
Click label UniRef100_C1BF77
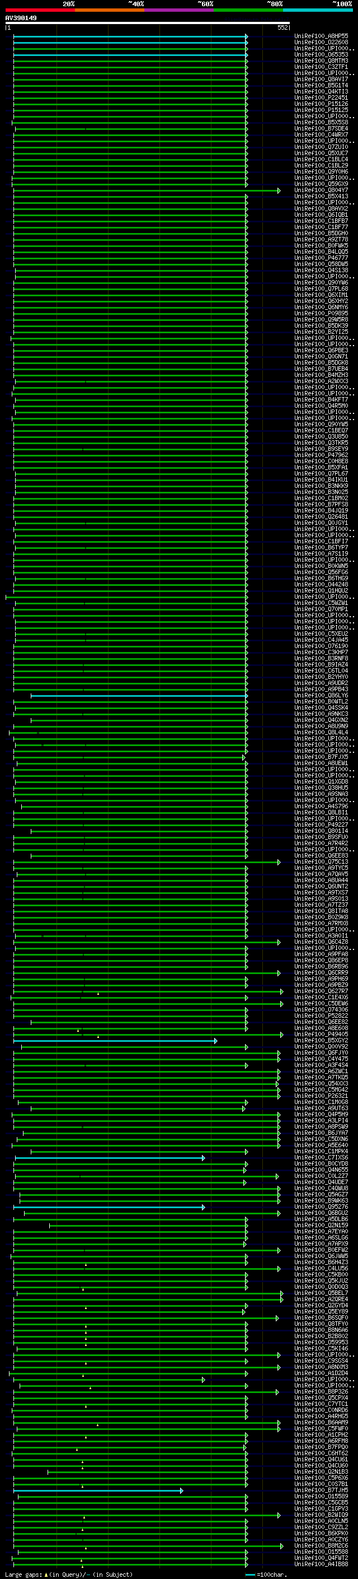pos(321,227)
